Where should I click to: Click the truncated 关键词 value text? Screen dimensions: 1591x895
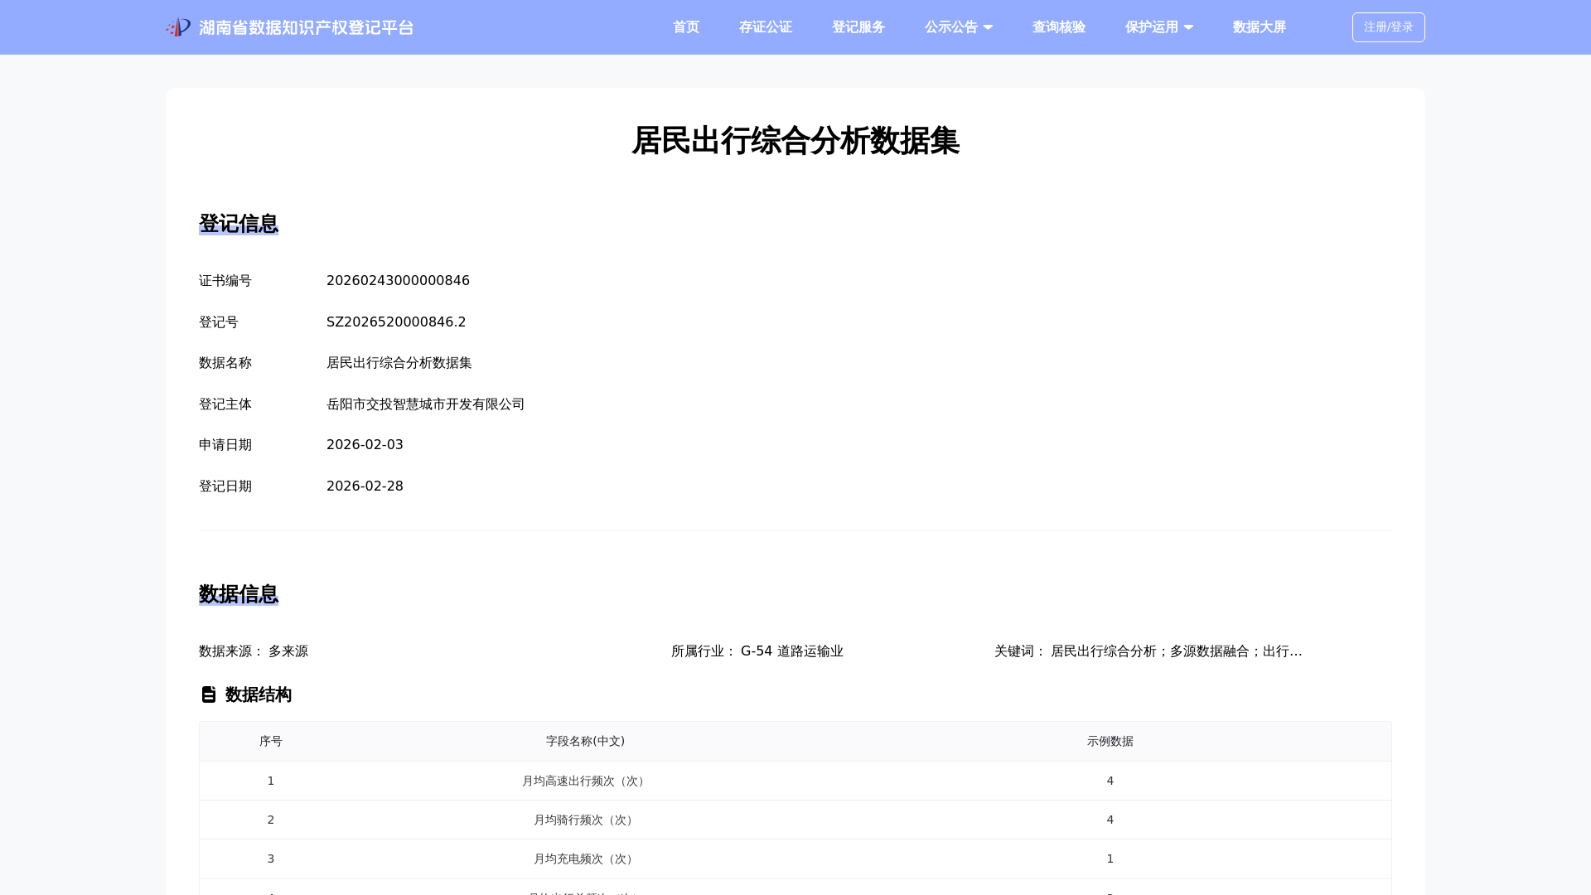coord(1177,651)
